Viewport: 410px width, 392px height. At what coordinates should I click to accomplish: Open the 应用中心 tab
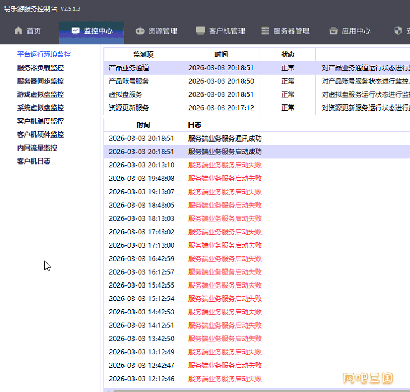click(x=350, y=31)
